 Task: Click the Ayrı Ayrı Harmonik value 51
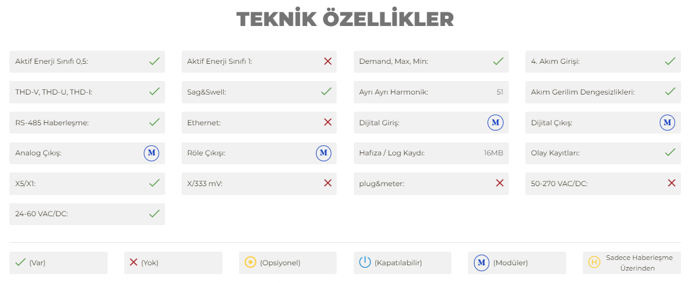[x=500, y=92]
